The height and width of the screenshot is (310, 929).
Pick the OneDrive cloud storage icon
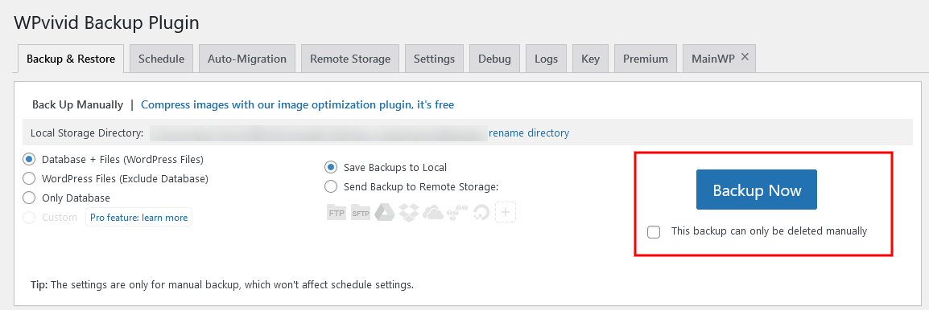pyautogui.click(x=433, y=212)
